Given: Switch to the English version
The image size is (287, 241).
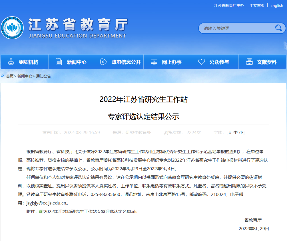Looking at the screenshot, I should tap(276, 5).
